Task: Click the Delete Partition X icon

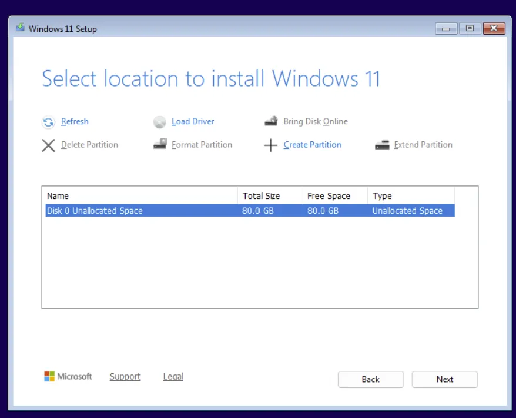Action: (x=48, y=145)
